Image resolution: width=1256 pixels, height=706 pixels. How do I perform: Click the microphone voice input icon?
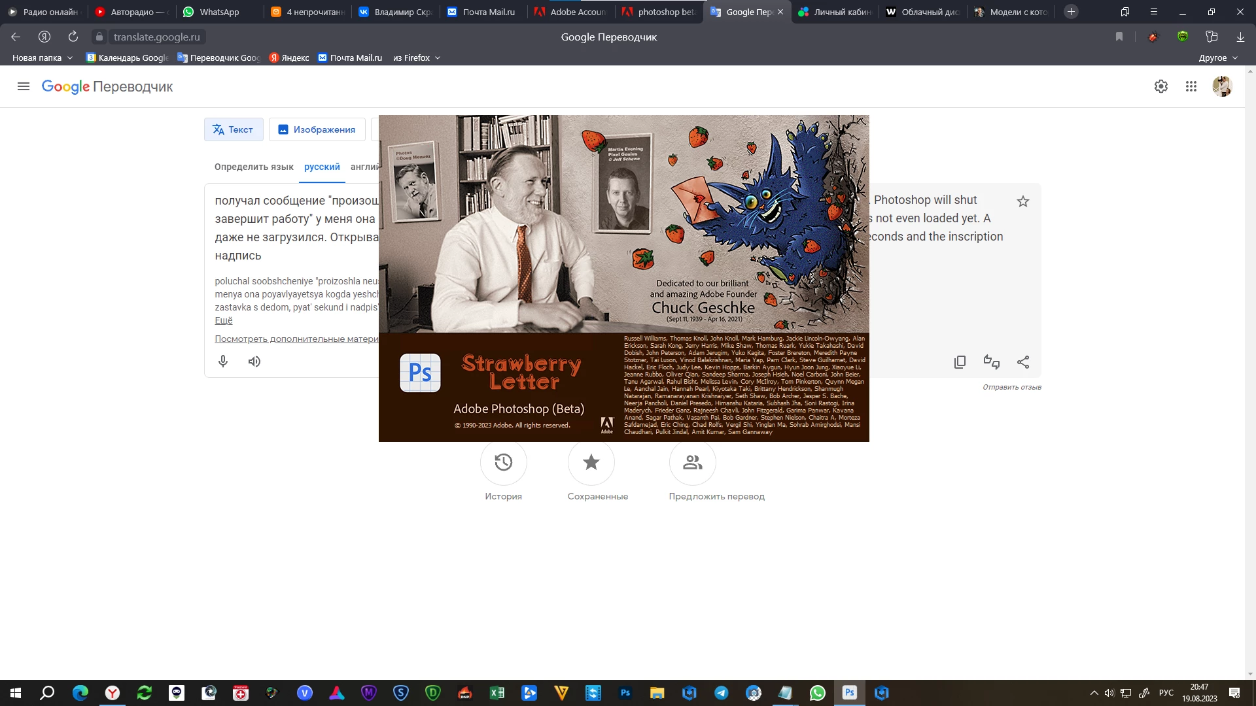click(223, 361)
